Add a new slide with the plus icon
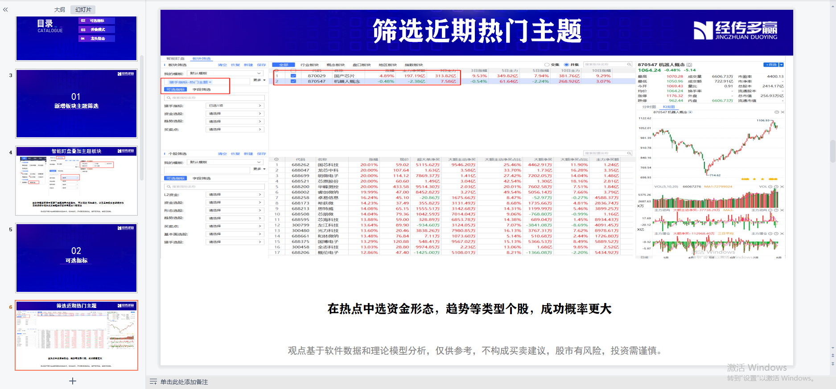This screenshot has height=389, width=836. [x=73, y=381]
